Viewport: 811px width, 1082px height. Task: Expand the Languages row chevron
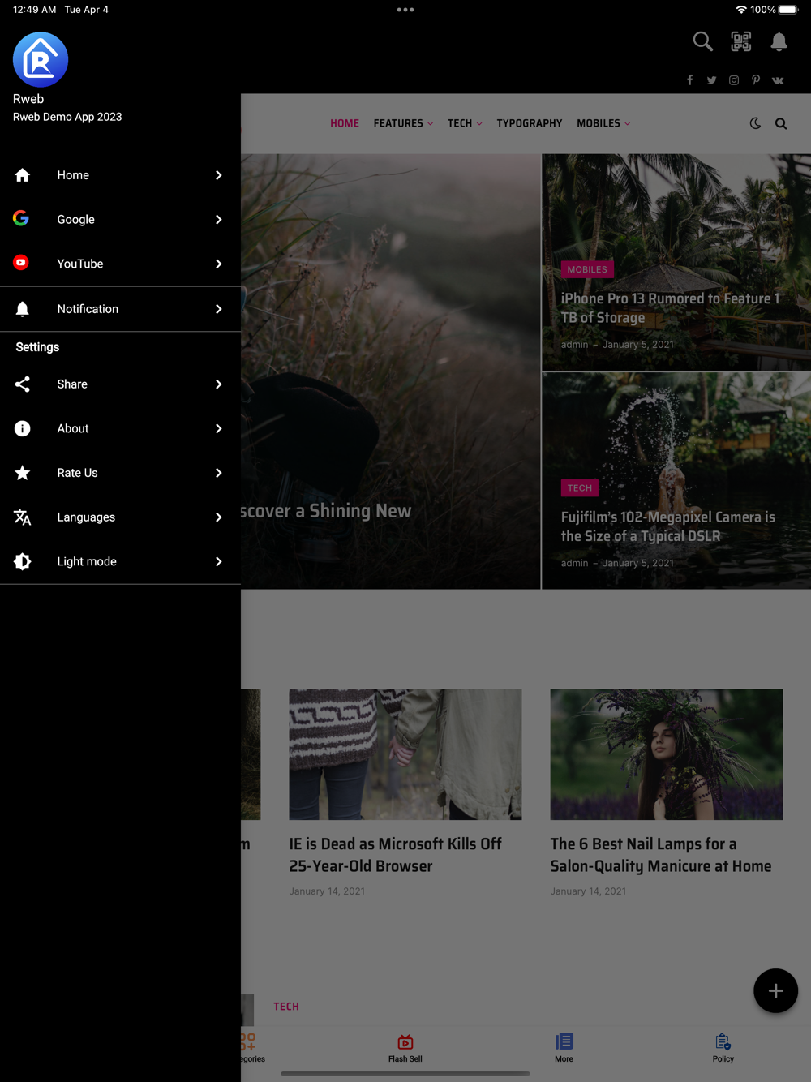pos(219,517)
